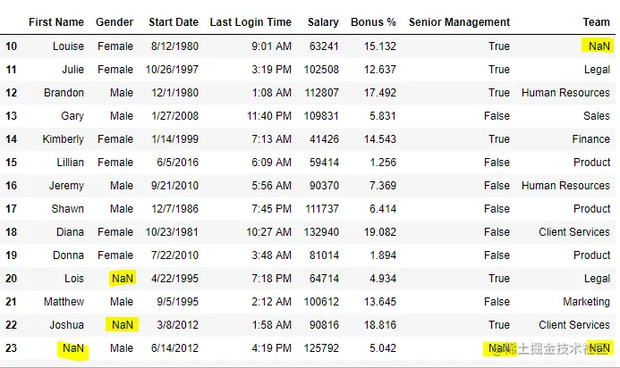Select the Salary column header
The image size is (620, 368).
tap(323, 21)
